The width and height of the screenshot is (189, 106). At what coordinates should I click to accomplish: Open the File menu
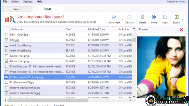click(5, 2)
